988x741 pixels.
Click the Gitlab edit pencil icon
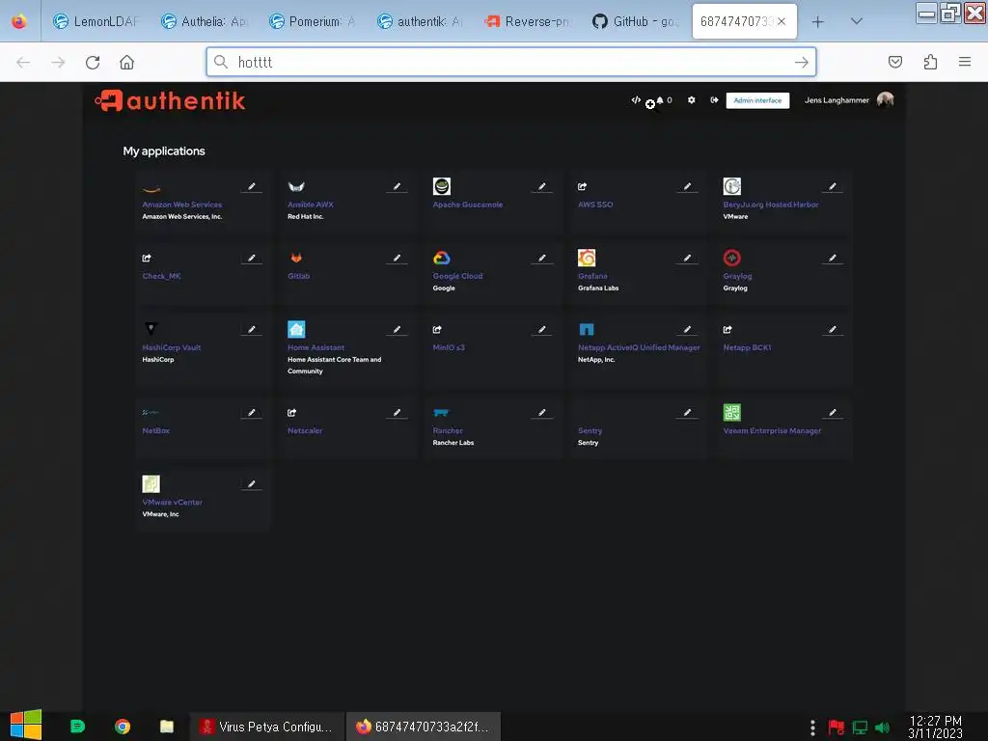point(397,258)
